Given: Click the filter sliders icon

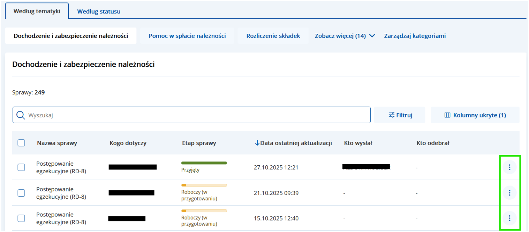Looking at the screenshot, I should click(392, 115).
